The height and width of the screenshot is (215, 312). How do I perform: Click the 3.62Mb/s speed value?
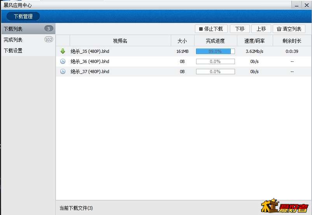tap(254, 51)
